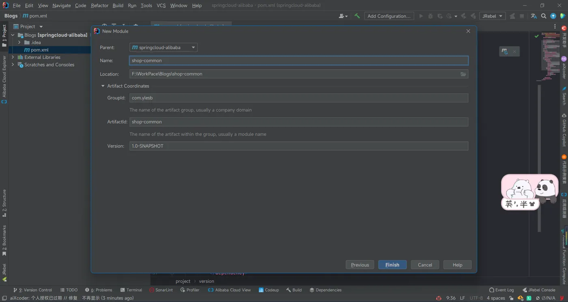The width and height of the screenshot is (568, 302).
Task: Open the TODO tool window
Action: (x=69, y=290)
